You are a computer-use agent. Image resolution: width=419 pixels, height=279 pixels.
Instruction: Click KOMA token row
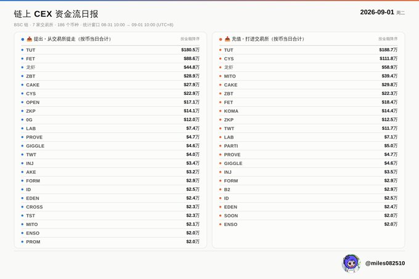coord(308,111)
